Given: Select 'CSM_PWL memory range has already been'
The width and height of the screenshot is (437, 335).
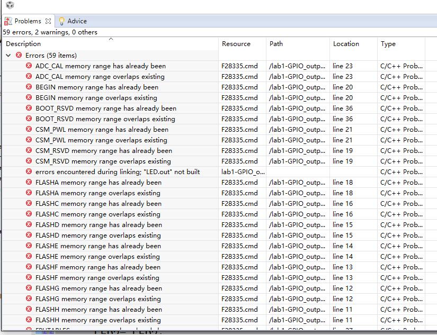Looking at the screenshot, I should coord(102,130).
